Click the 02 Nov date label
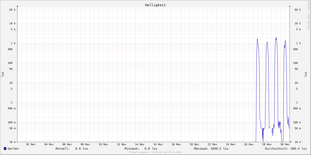Viewport: 311px width, 155px height. (31, 144)
